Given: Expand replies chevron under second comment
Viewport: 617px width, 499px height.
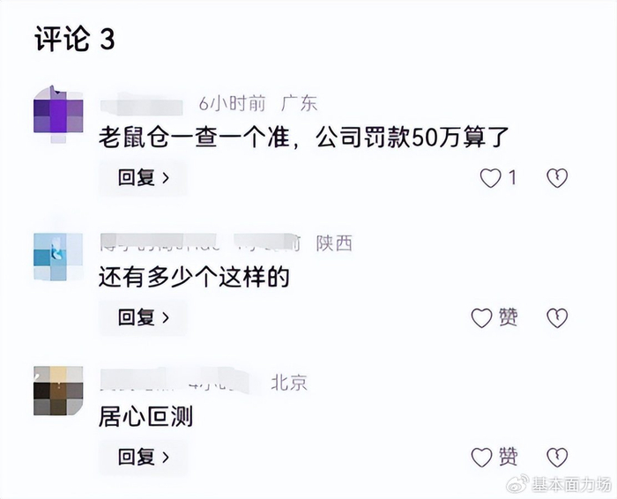Looking at the screenshot, I should tap(166, 318).
